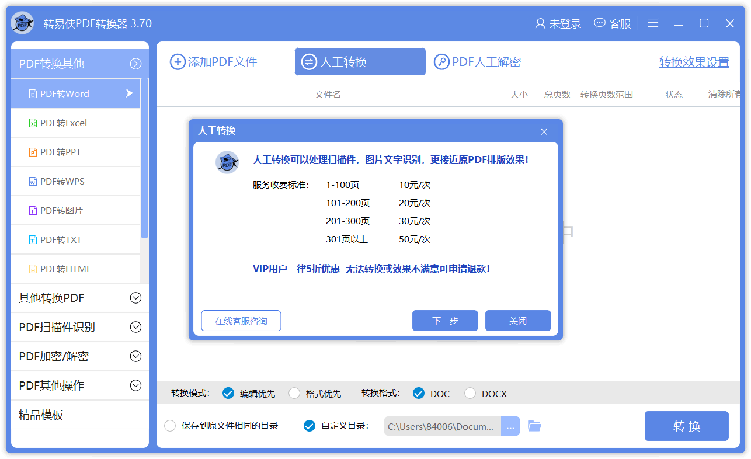
Task: Open 客服 customer service chat icon
Action: tap(600, 23)
